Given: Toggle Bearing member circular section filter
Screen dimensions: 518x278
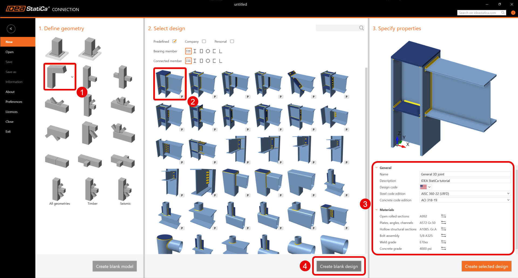Looking at the screenshot, I should coord(208,51).
